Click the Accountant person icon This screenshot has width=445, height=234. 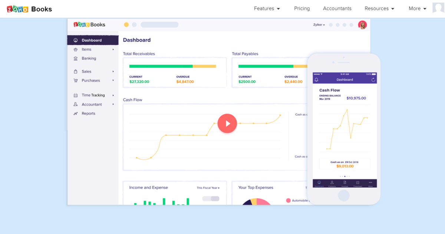click(76, 105)
